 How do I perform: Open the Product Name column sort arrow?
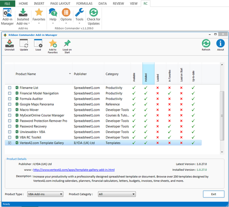pyautogui.click(x=70, y=74)
